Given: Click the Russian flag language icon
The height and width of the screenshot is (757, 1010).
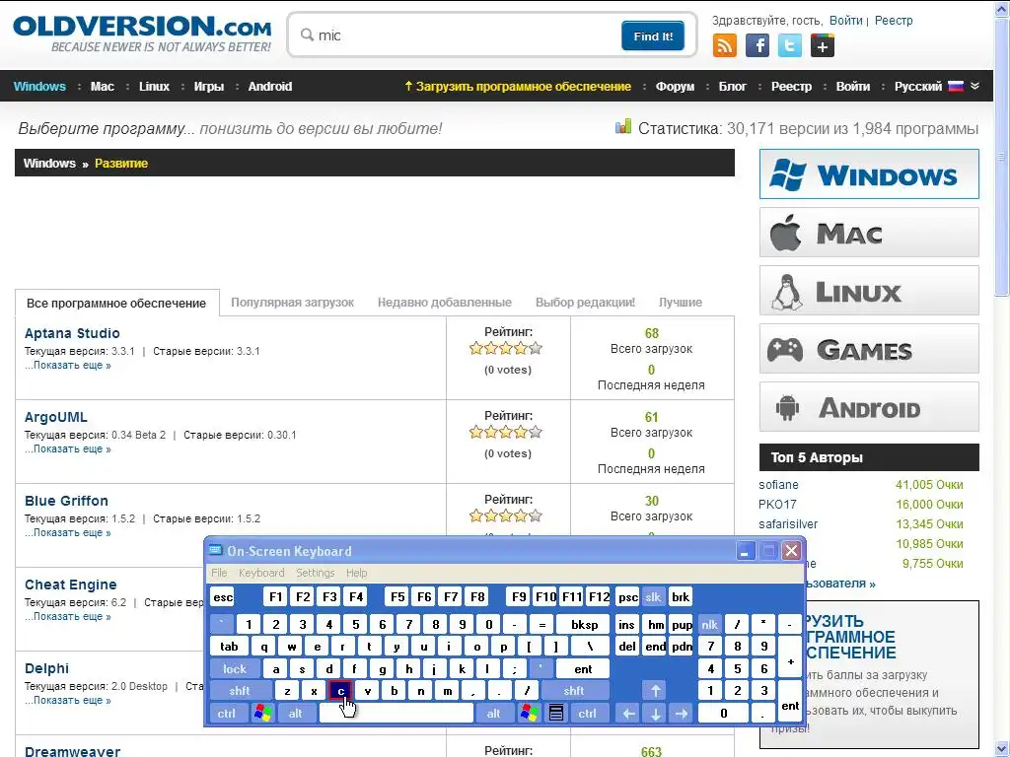Looking at the screenshot, I should (x=956, y=87).
